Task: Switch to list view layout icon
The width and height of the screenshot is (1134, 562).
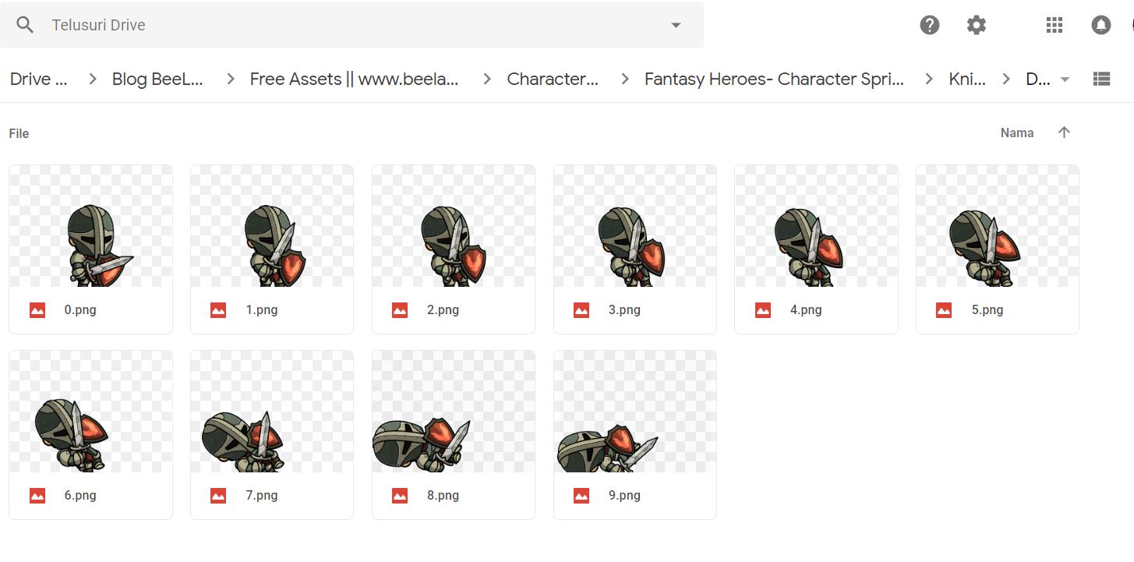Action: pos(1101,79)
